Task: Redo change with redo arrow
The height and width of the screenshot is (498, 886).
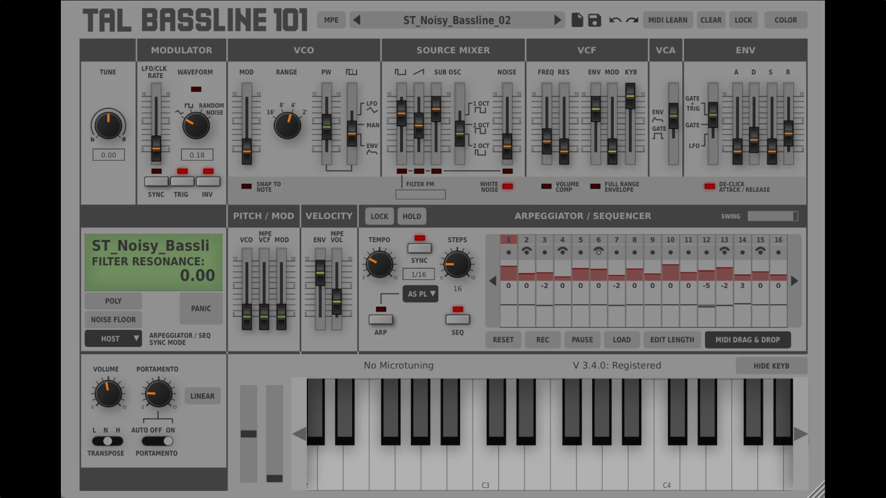Action: [x=632, y=20]
